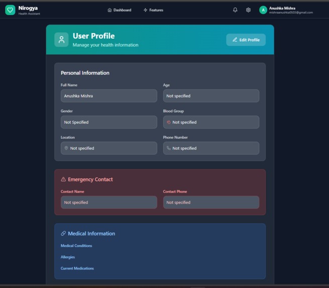Click the 'Medical Information' heading text

click(x=91, y=233)
